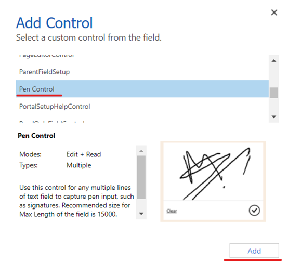Click the confirm checkmark icon in signature preview

pyautogui.click(x=254, y=210)
